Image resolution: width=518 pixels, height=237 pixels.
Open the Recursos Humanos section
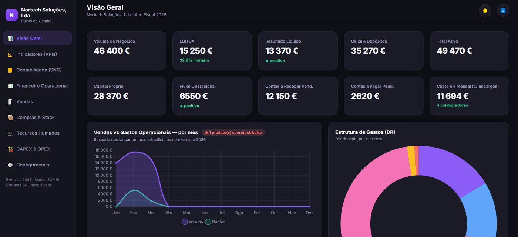(37, 133)
